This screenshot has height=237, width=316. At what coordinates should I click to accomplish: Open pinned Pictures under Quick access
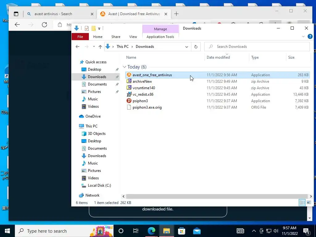click(x=94, y=92)
